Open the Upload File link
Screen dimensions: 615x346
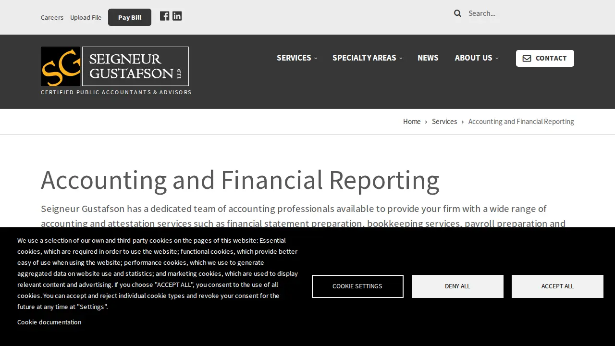[x=86, y=17]
